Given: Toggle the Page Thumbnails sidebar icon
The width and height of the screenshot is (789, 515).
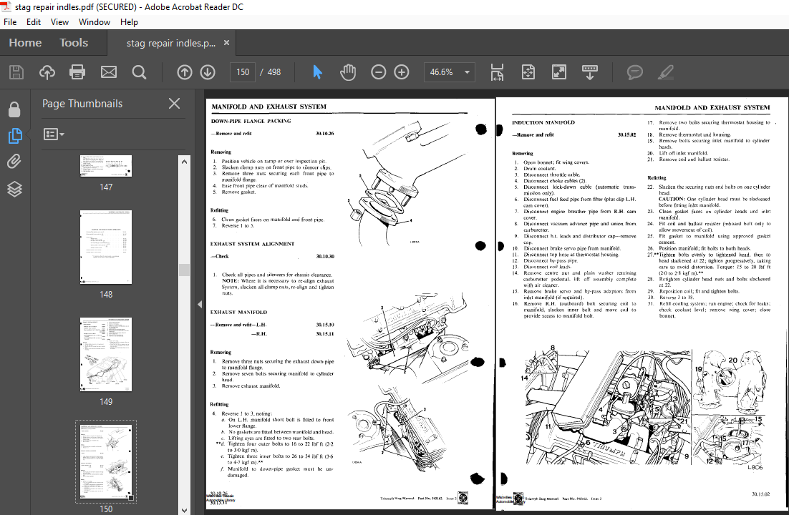Looking at the screenshot, I should click(14, 135).
